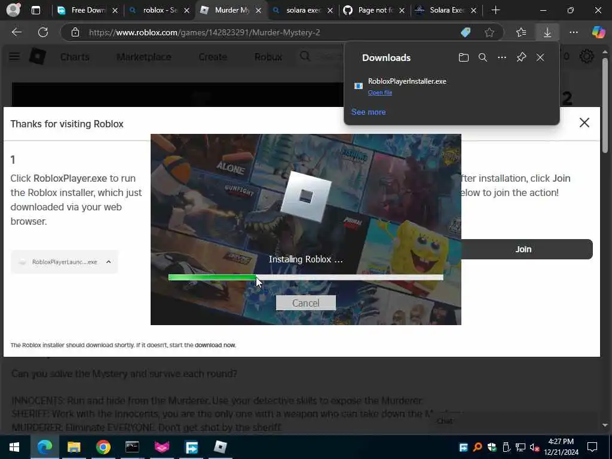The image size is (612, 459).
Task: Open the shopping tag icon in address bar
Action: click(466, 32)
